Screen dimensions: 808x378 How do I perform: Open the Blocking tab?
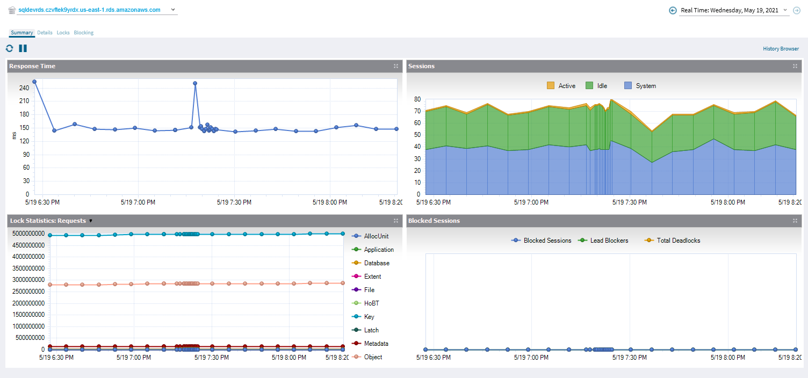coord(84,33)
